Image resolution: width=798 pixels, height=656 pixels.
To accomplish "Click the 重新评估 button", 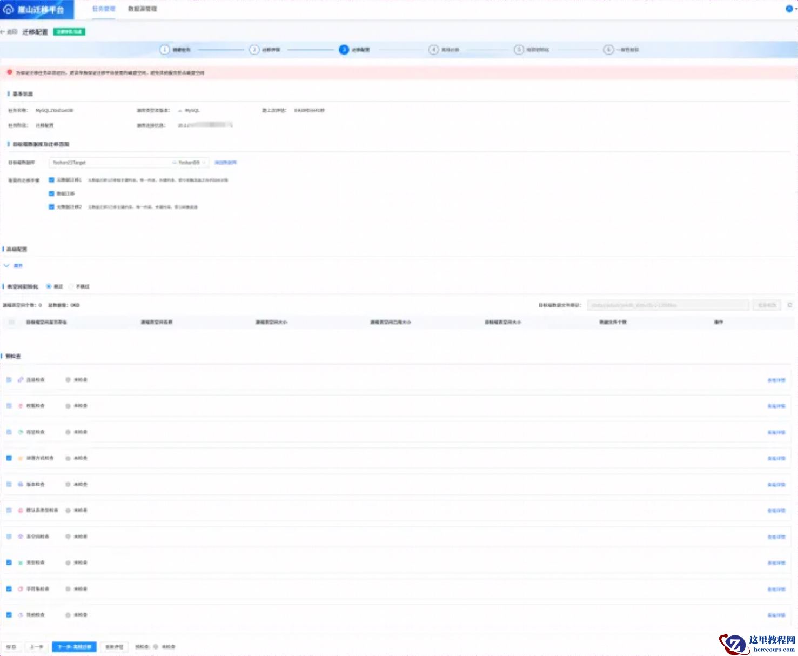I will (114, 647).
